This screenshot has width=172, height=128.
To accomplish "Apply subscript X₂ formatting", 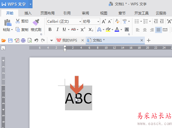I will [91, 29].
